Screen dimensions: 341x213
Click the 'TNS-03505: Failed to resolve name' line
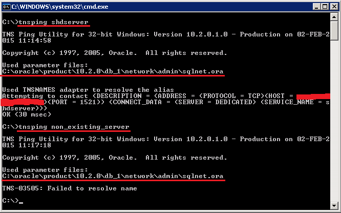coord(70,188)
